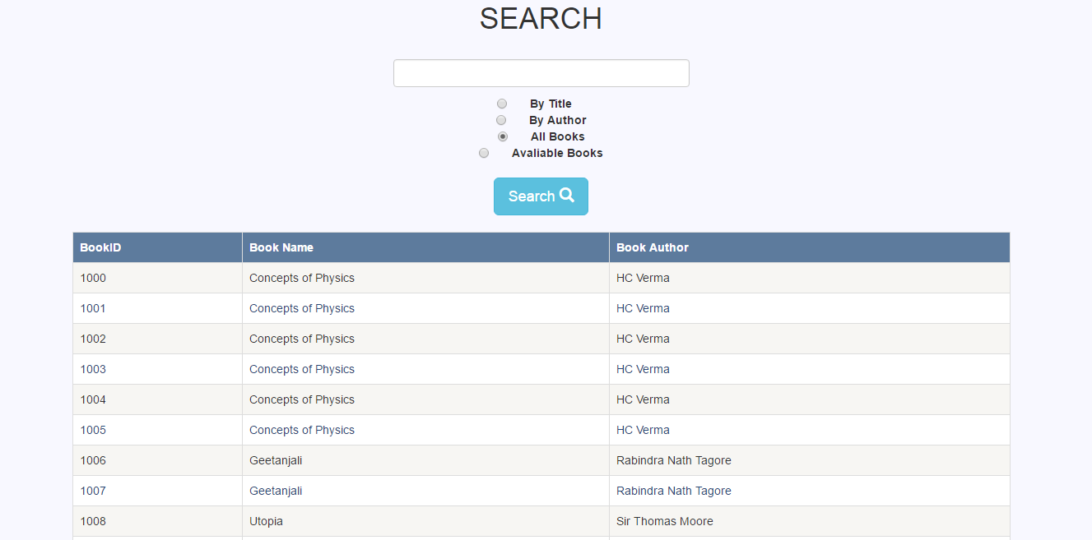Click Rabindra Nath Tagore in row 1006

(674, 460)
